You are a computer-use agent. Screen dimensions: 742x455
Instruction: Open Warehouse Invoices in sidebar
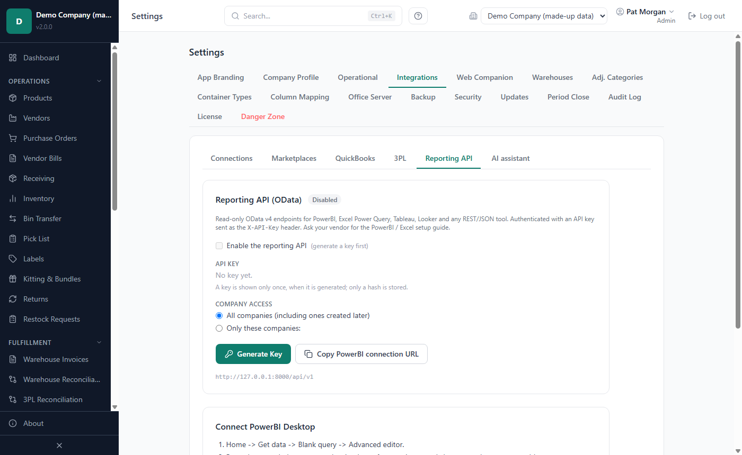(x=56, y=359)
